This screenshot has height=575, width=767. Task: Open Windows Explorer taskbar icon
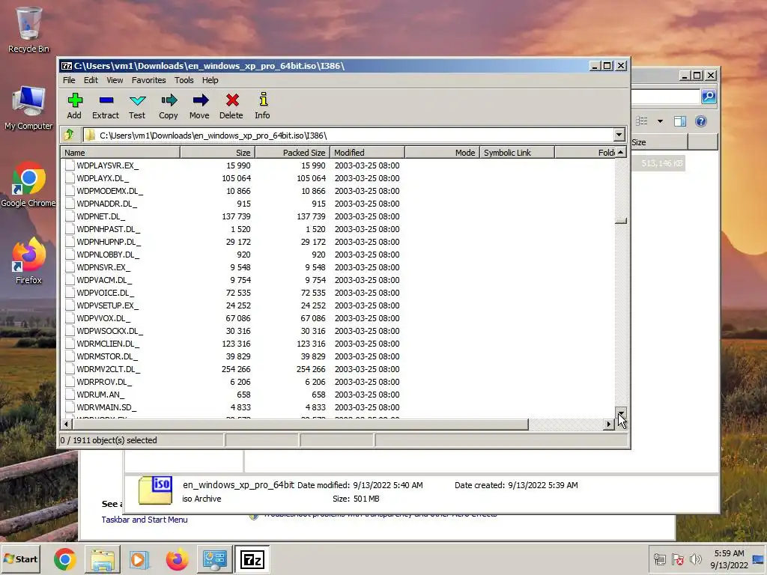point(103,559)
